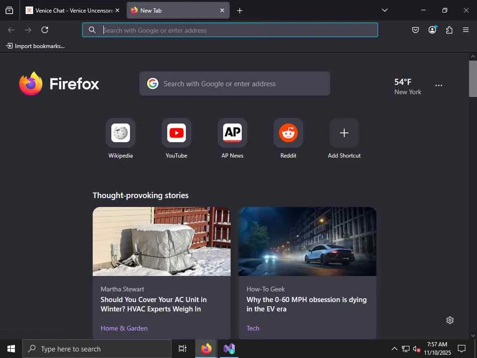The image size is (477, 358).
Task: Click the Google G icon in search box
Action: [x=153, y=83]
